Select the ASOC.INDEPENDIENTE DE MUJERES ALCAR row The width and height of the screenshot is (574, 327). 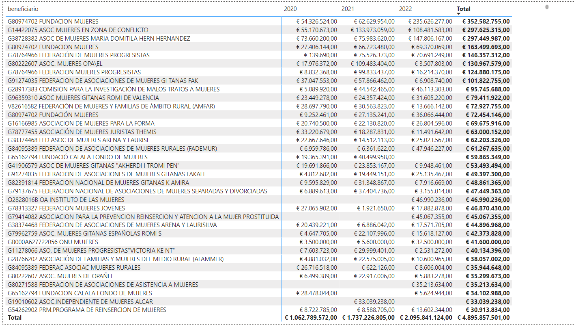click(x=260, y=301)
